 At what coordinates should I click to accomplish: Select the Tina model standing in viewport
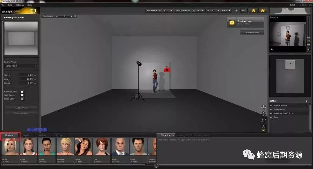[x=155, y=81]
